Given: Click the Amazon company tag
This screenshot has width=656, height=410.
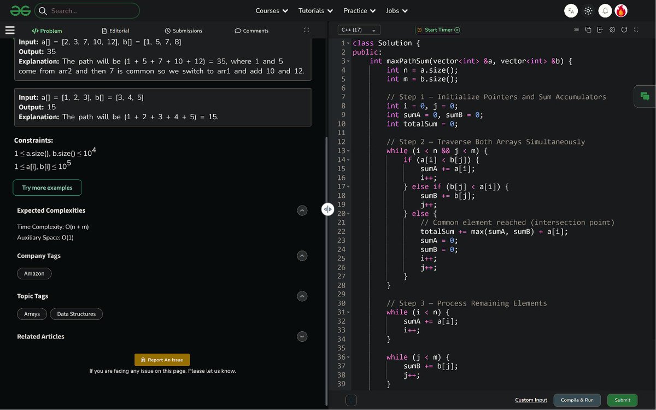Looking at the screenshot, I should tap(34, 273).
